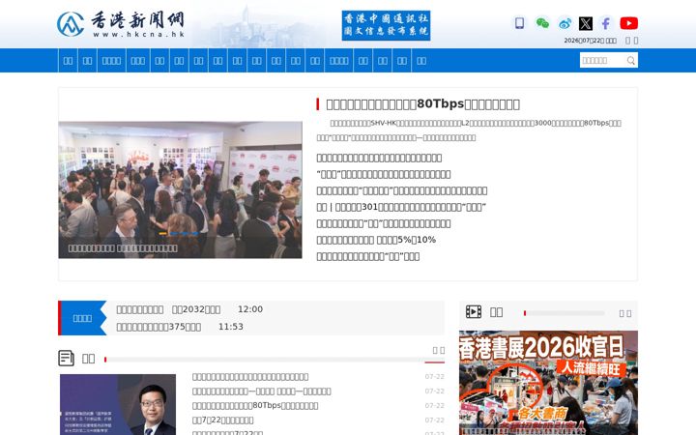Click the magnifier search icon

[x=630, y=60]
